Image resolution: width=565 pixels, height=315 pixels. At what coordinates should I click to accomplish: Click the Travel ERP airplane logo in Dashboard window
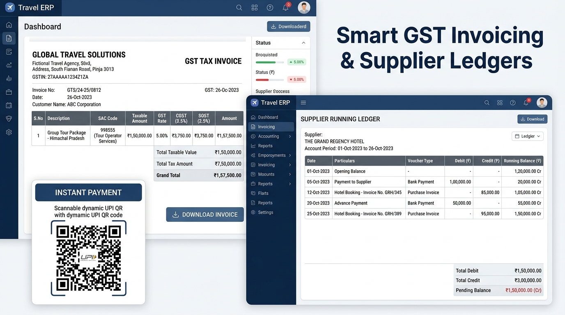click(x=9, y=7)
